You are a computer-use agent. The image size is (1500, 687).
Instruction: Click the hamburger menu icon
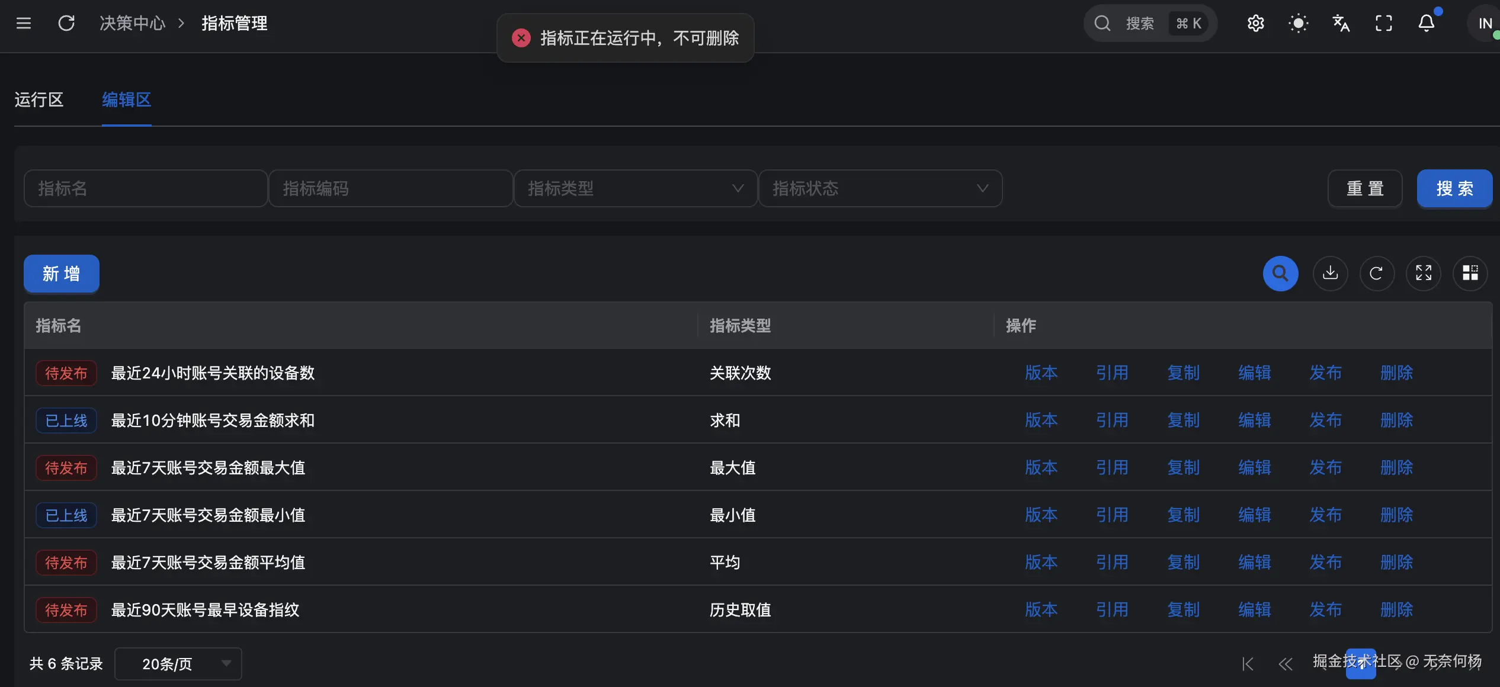[x=24, y=23]
